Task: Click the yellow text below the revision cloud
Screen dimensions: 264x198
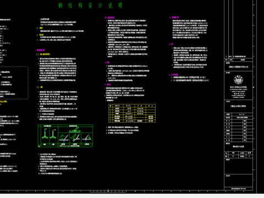Action: coord(4,103)
